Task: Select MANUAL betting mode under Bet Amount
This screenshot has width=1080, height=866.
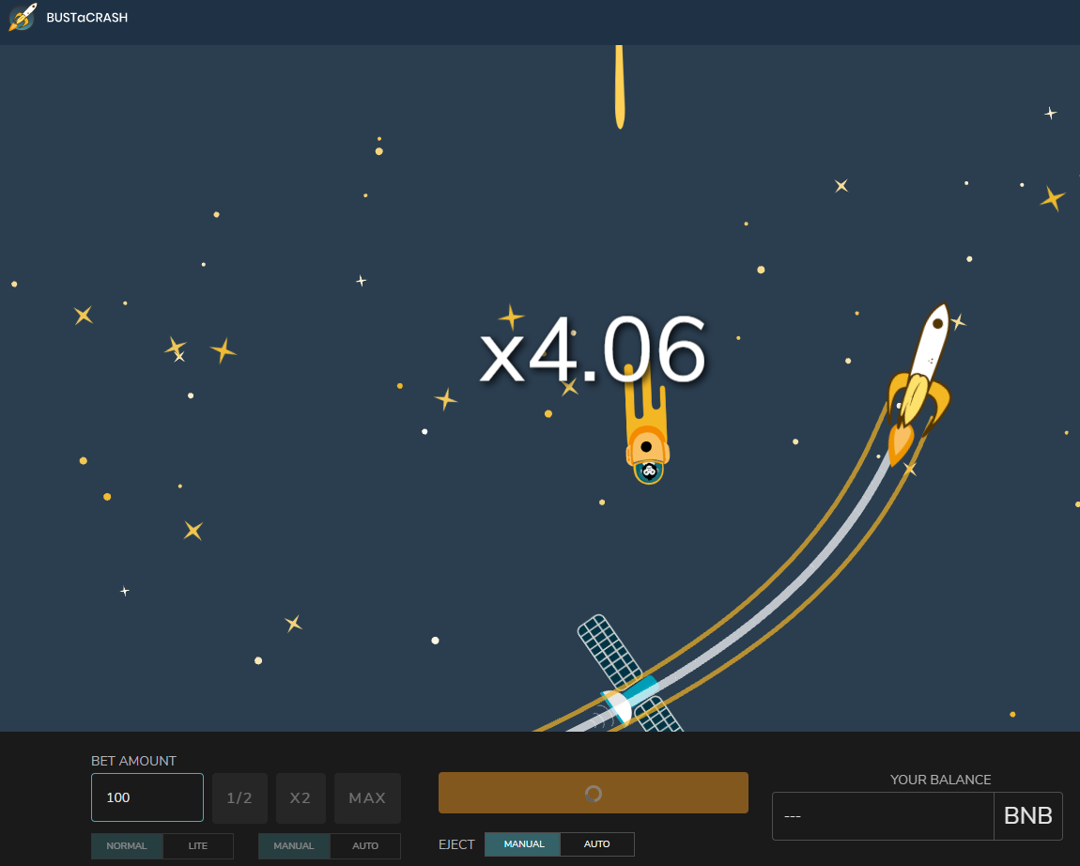Action: [294, 846]
